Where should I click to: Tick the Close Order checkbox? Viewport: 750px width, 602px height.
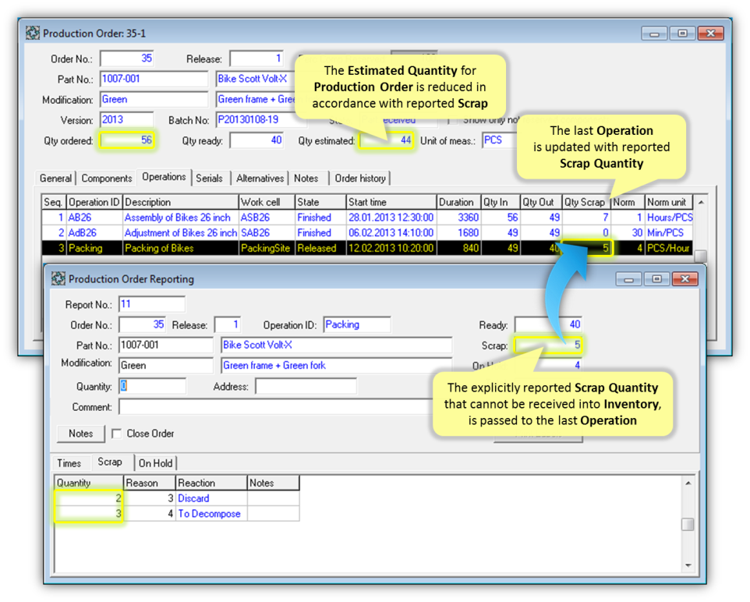[x=116, y=434]
